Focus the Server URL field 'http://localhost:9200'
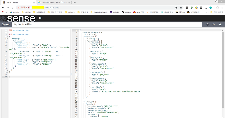 [x=107, y=24]
